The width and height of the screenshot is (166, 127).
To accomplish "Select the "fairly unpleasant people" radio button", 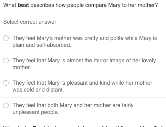I will point(6,105).
